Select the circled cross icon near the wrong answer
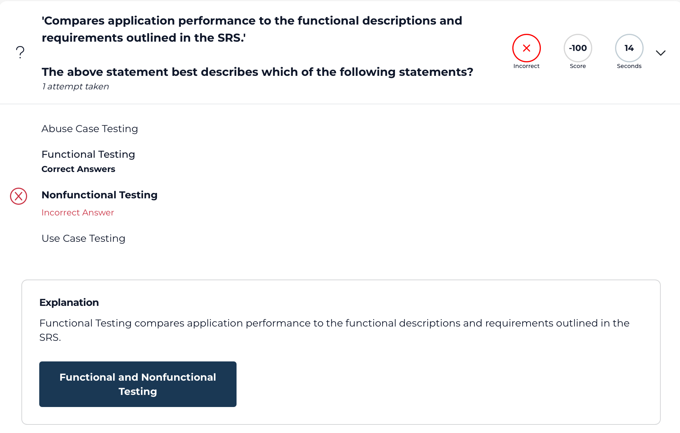This screenshot has width=680, height=433. pos(19,196)
